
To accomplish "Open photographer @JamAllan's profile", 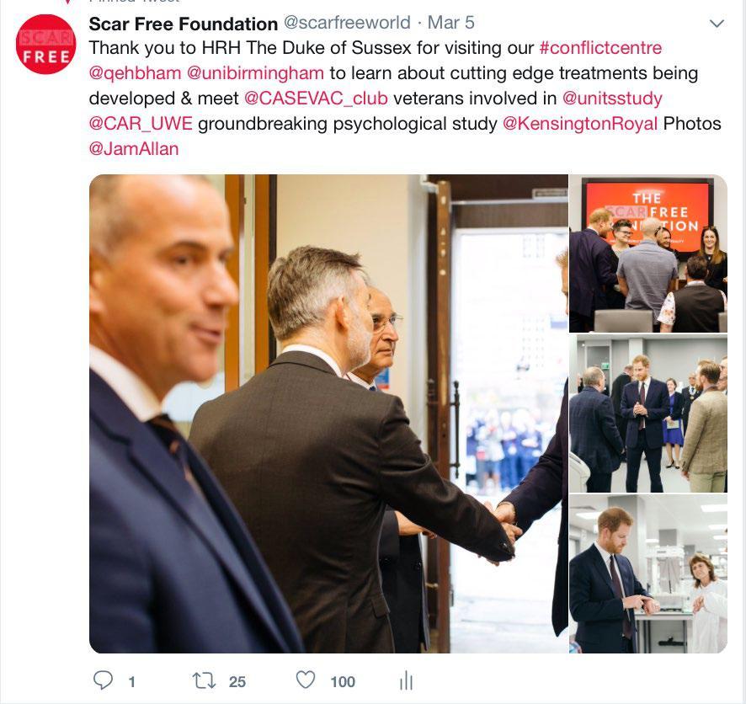I will (134, 149).
